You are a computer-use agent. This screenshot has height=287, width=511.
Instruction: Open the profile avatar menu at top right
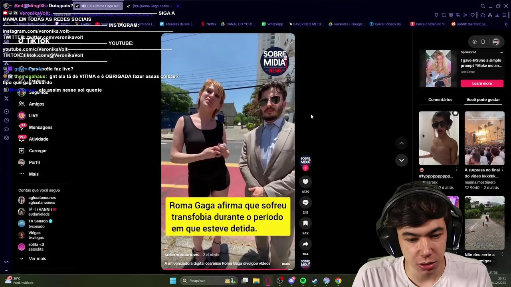tap(496, 42)
